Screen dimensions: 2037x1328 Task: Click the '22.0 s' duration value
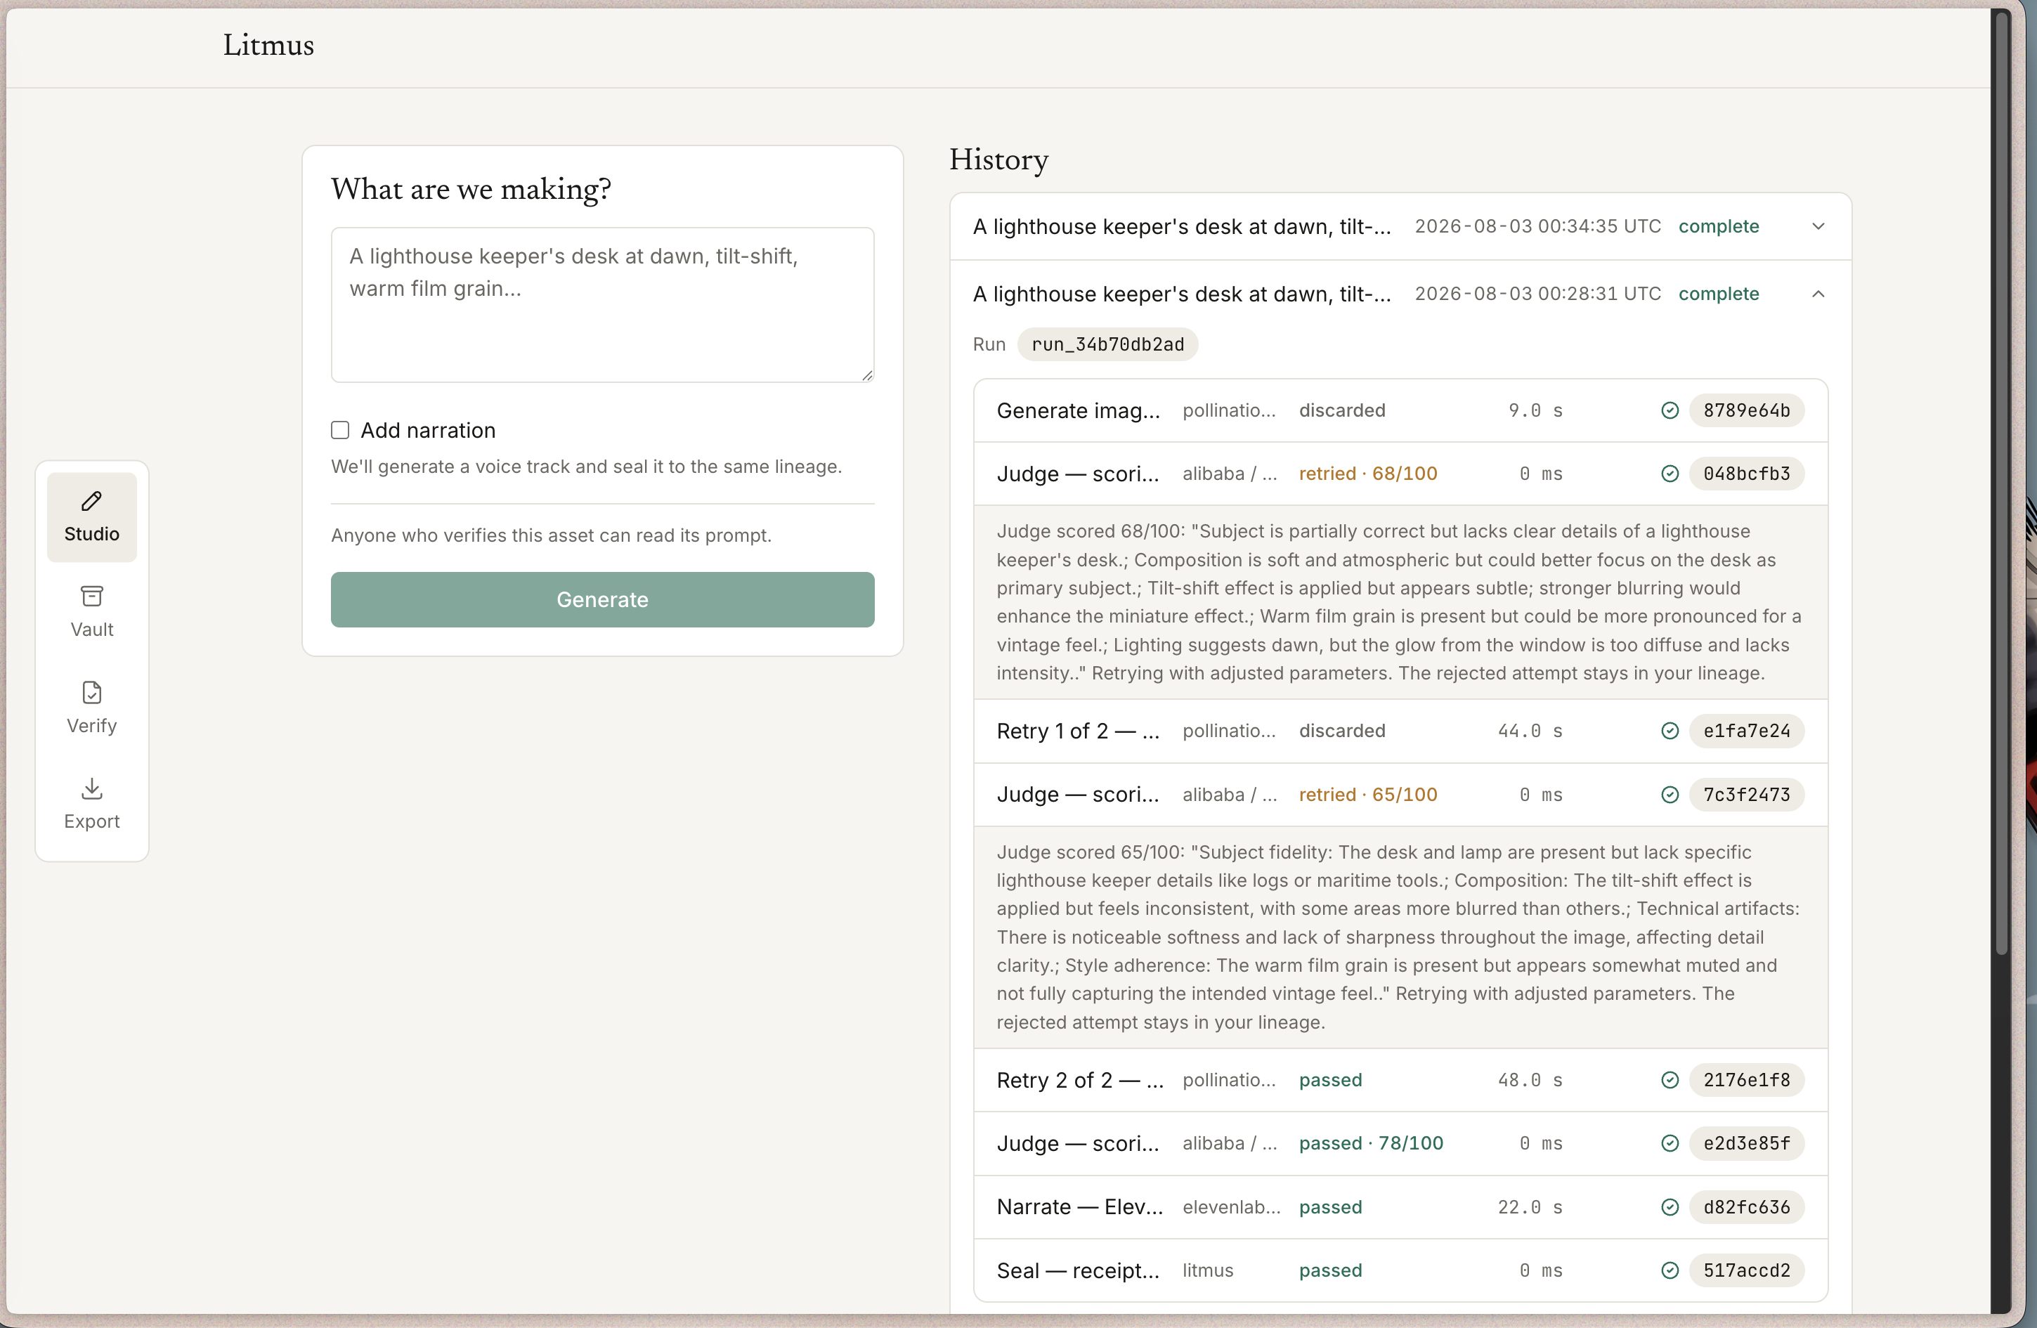1530,1207
